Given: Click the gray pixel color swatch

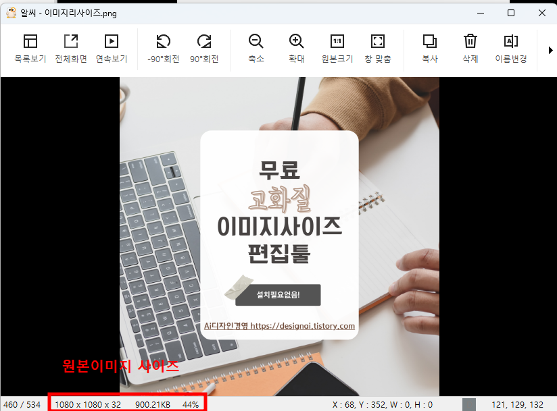Looking at the screenshot, I should coord(469,405).
